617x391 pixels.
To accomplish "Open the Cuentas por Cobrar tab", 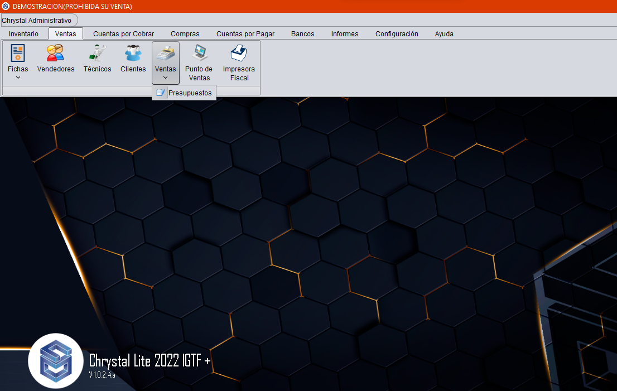I will (123, 34).
